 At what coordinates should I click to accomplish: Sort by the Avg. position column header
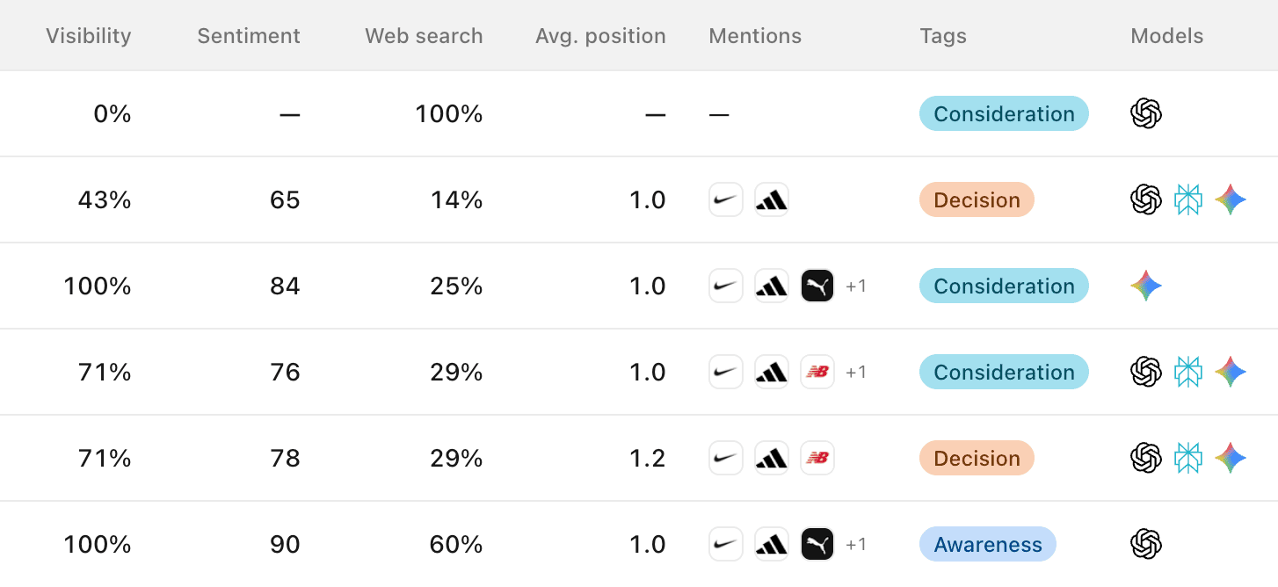pyautogui.click(x=600, y=36)
